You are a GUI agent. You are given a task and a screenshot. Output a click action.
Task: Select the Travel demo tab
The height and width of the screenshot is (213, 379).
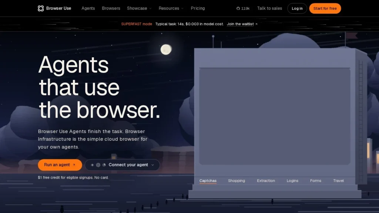click(x=338, y=180)
